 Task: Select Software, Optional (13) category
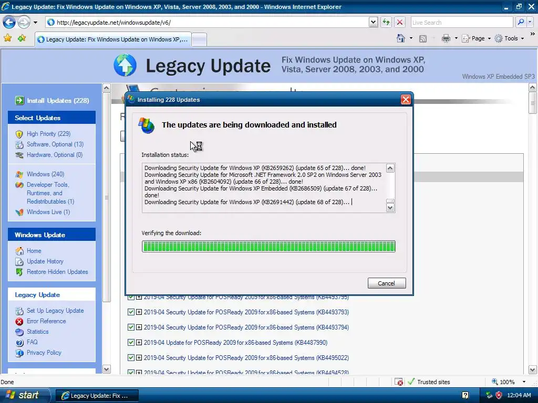[55, 144]
